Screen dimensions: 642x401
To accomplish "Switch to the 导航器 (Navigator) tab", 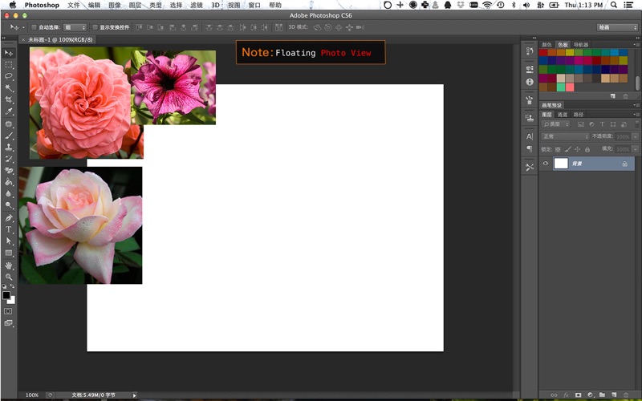I will pyautogui.click(x=580, y=45).
